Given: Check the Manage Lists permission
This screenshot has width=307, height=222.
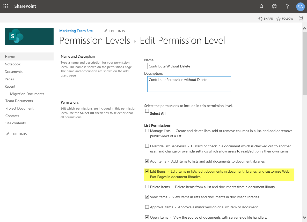Looking at the screenshot, I should [147, 131].
